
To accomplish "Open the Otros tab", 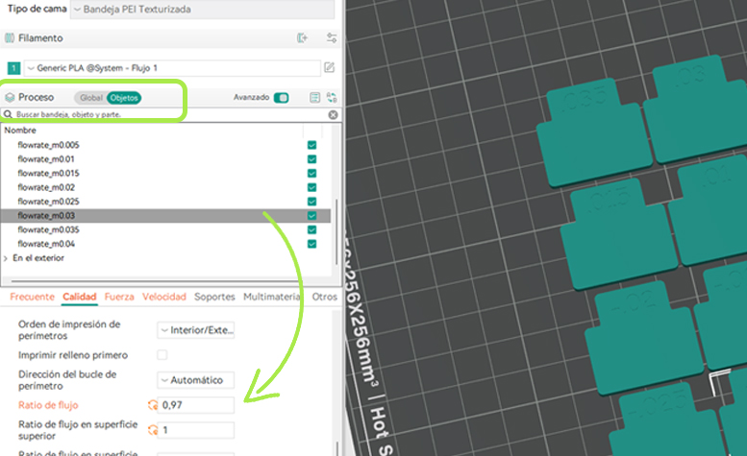I will (x=324, y=297).
